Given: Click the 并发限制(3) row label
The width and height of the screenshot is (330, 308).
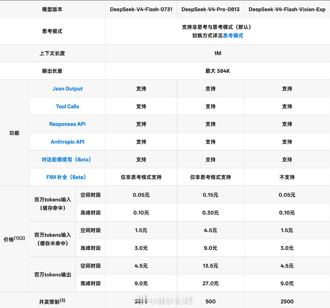Looking at the screenshot, I should pos(52,301).
